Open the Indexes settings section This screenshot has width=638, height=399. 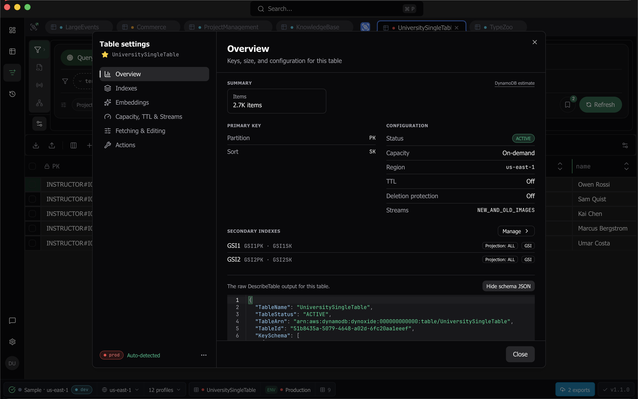coord(154,88)
